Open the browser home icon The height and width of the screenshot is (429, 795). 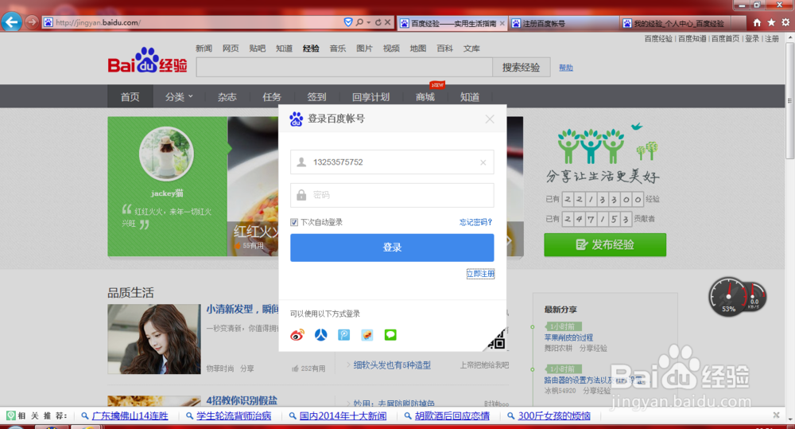757,22
